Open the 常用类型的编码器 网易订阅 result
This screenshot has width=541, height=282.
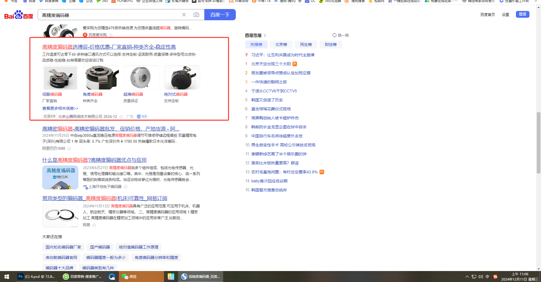[x=105, y=198]
